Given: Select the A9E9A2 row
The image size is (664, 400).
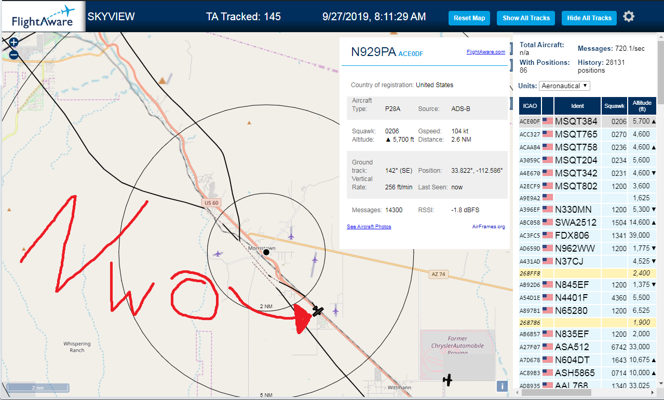Looking at the screenshot, I should coord(588,198).
